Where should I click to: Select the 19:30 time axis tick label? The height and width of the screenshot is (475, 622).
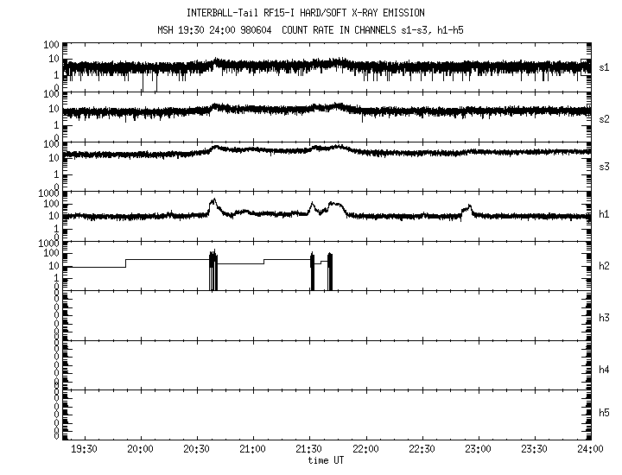pos(84,448)
